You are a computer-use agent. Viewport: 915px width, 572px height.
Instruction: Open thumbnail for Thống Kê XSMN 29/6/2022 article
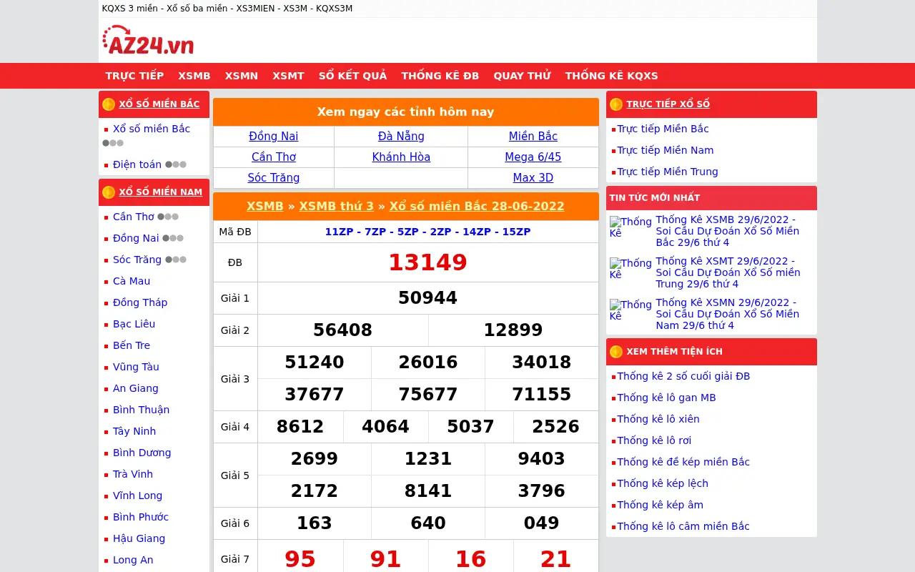tap(630, 310)
